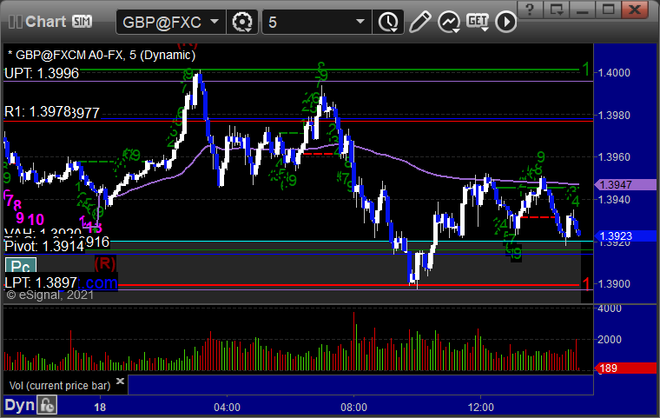This screenshot has height=418, width=660.
Task: Click the R1: 1.3978 label
Action: (38, 111)
